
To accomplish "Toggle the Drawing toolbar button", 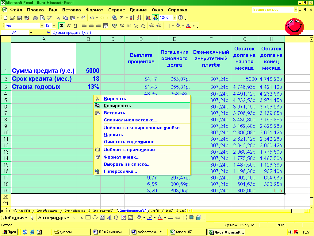I will click(155, 18).
